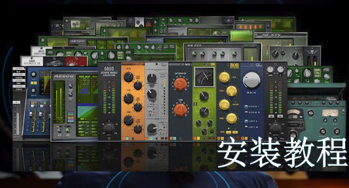Click the topmost yellow knob under BOB
Image resolution: width=349 pixels, height=188 pixels.
224,77
